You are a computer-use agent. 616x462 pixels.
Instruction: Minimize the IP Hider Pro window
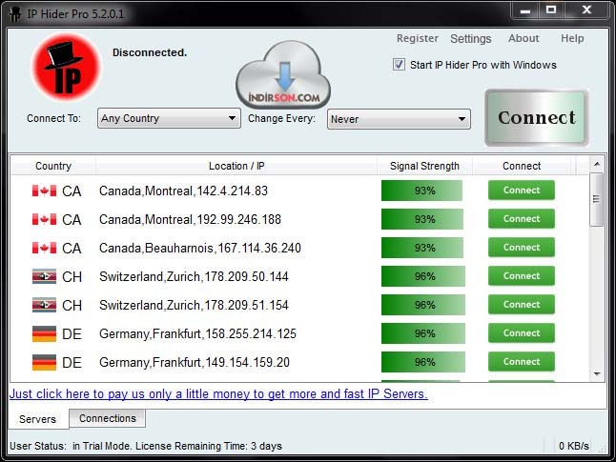(525, 10)
